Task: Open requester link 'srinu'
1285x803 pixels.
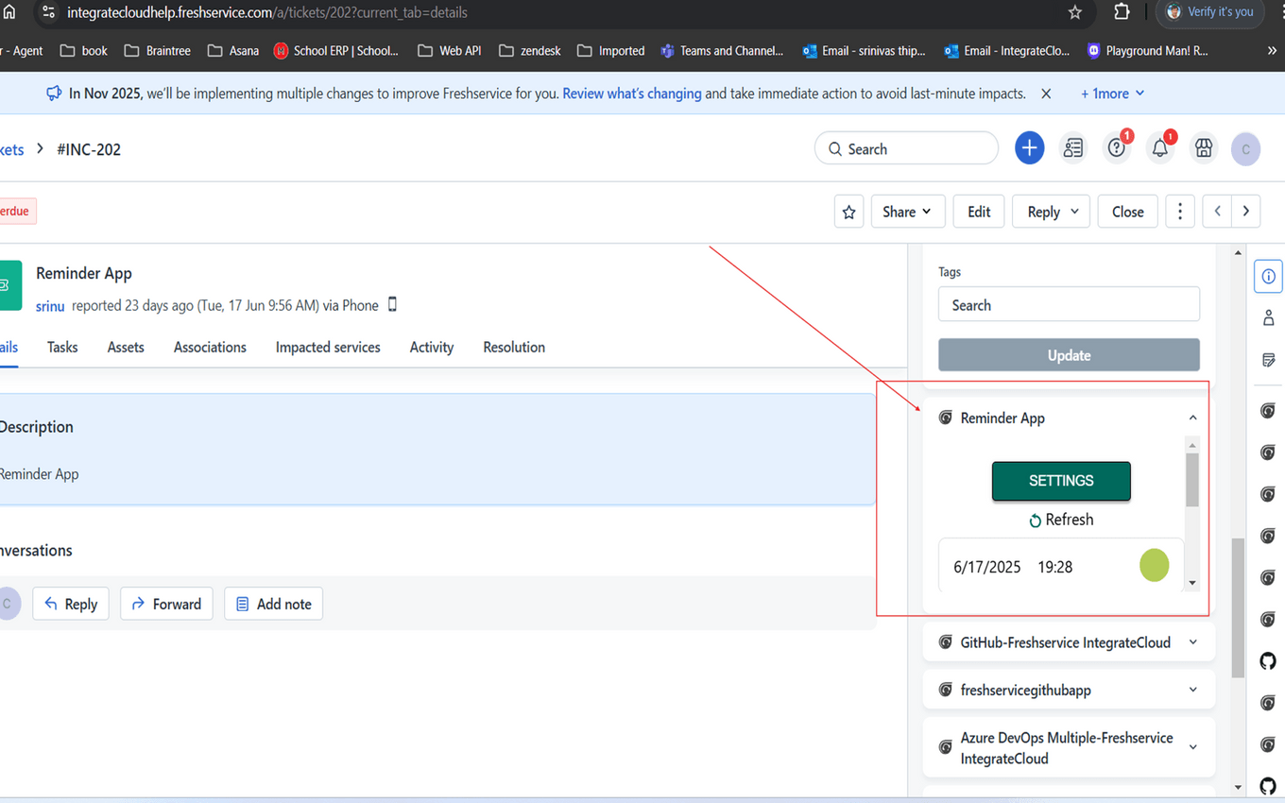Action: (x=50, y=306)
